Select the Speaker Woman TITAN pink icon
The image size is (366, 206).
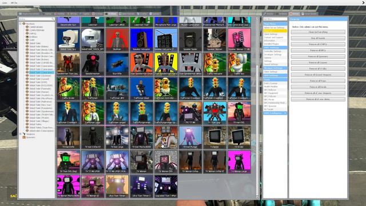click(239, 39)
